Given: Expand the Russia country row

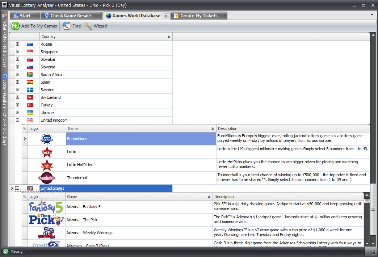Looking at the screenshot, I should pyautogui.click(x=18, y=44).
